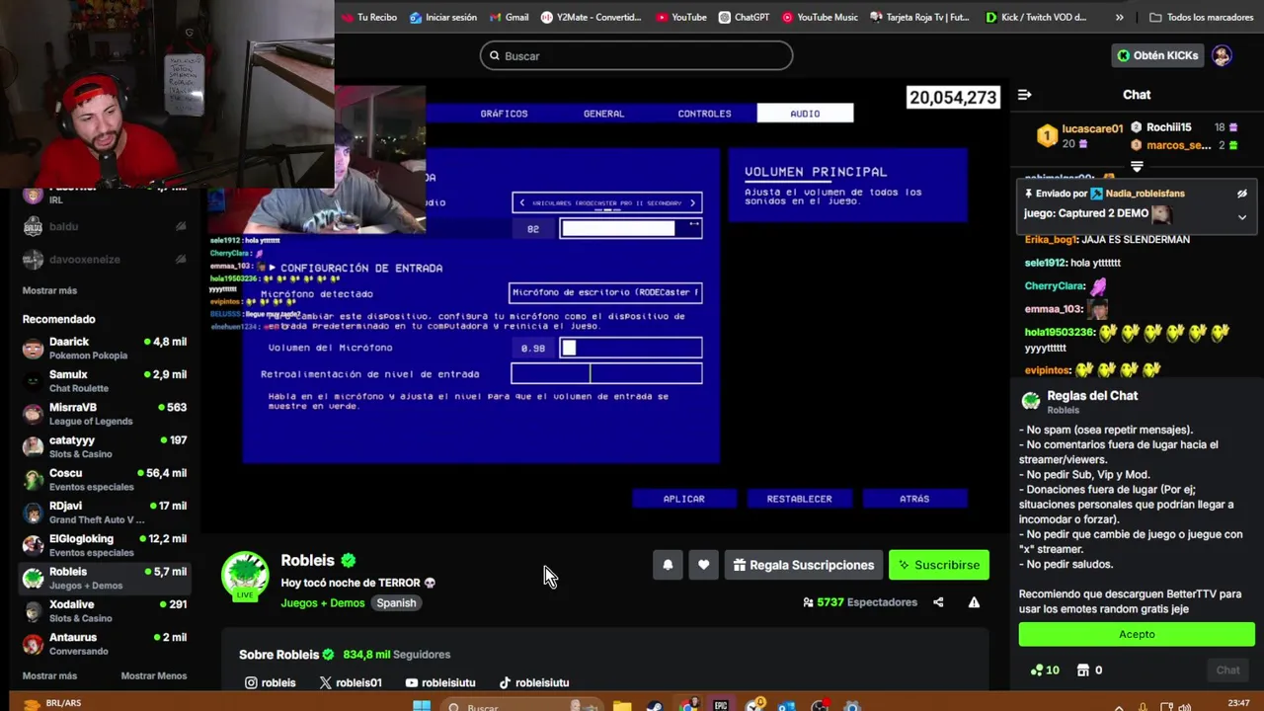Adjust the Volumen del Micrófono slider
This screenshot has width=1264, height=711.
(631, 348)
